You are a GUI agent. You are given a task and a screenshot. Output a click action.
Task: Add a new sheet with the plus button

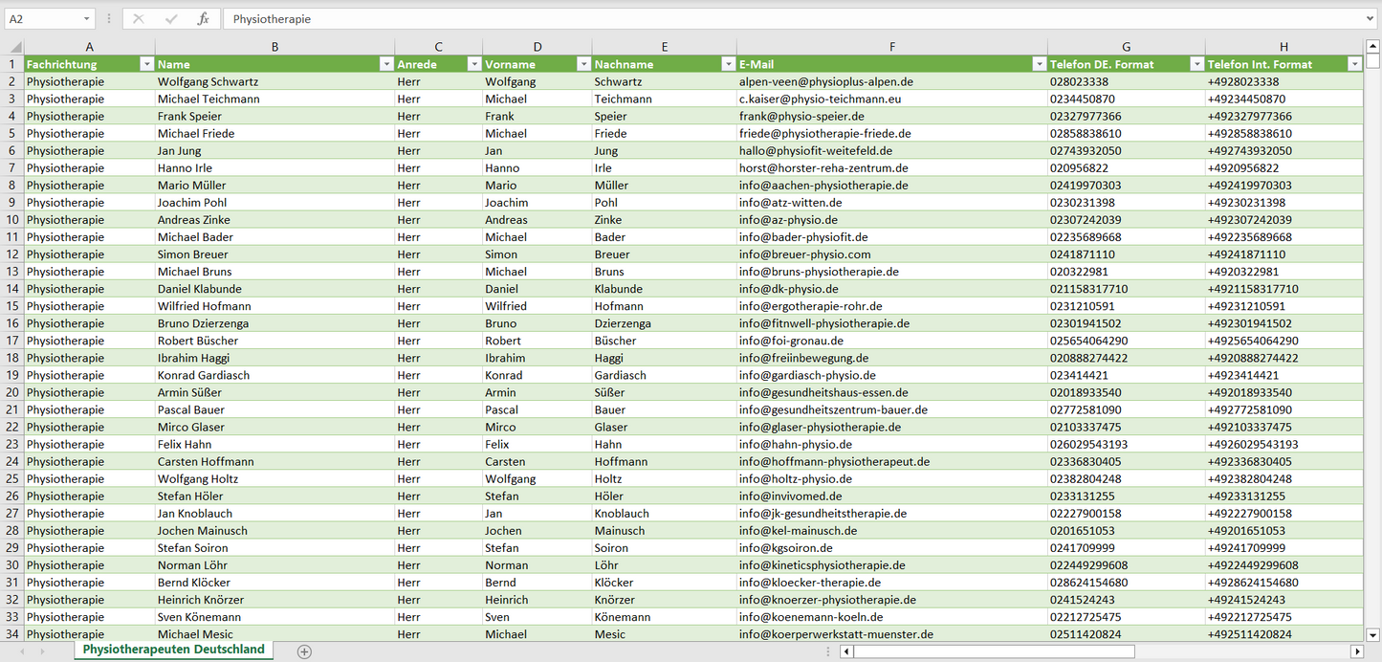(304, 651)
